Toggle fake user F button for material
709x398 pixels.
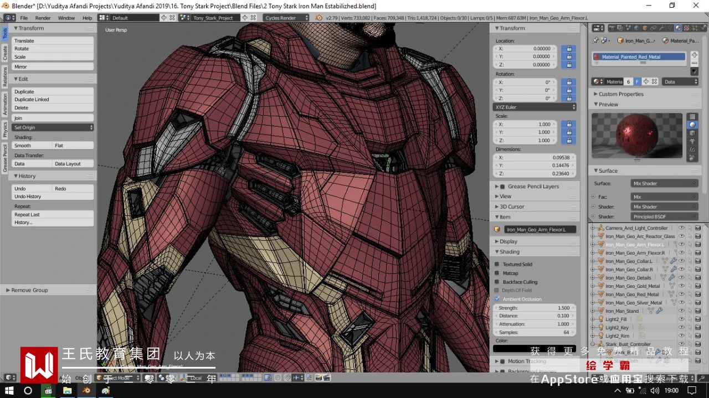click(x=637, y=81)
